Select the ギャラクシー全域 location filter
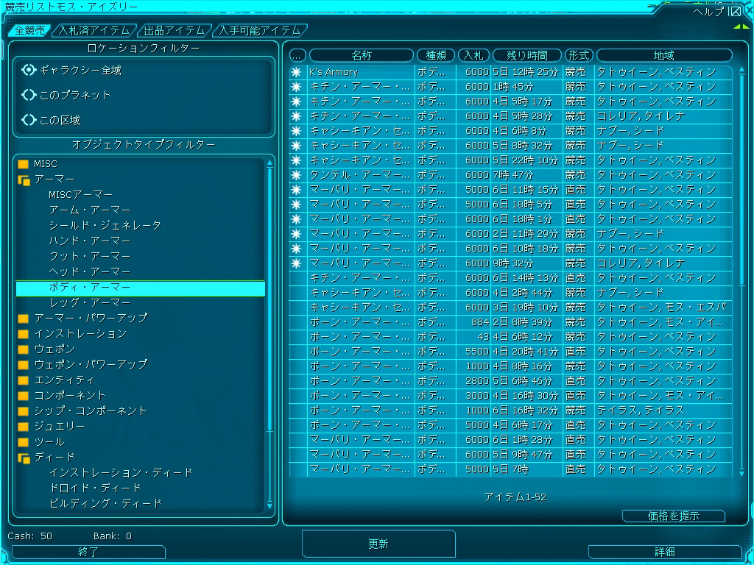 point(71,70)
